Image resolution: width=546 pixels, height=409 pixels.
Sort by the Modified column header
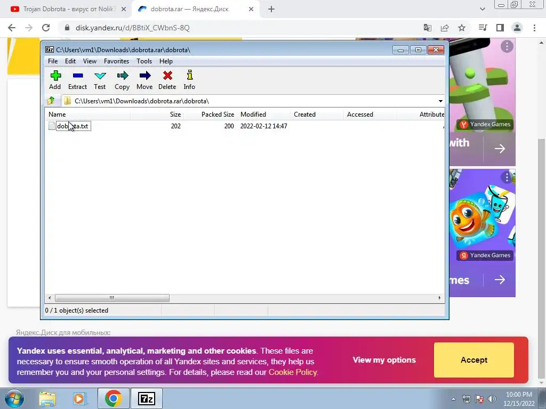click(x=263, y=114)
